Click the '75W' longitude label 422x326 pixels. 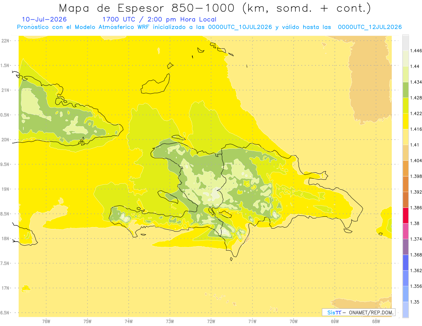coord(88,321)
